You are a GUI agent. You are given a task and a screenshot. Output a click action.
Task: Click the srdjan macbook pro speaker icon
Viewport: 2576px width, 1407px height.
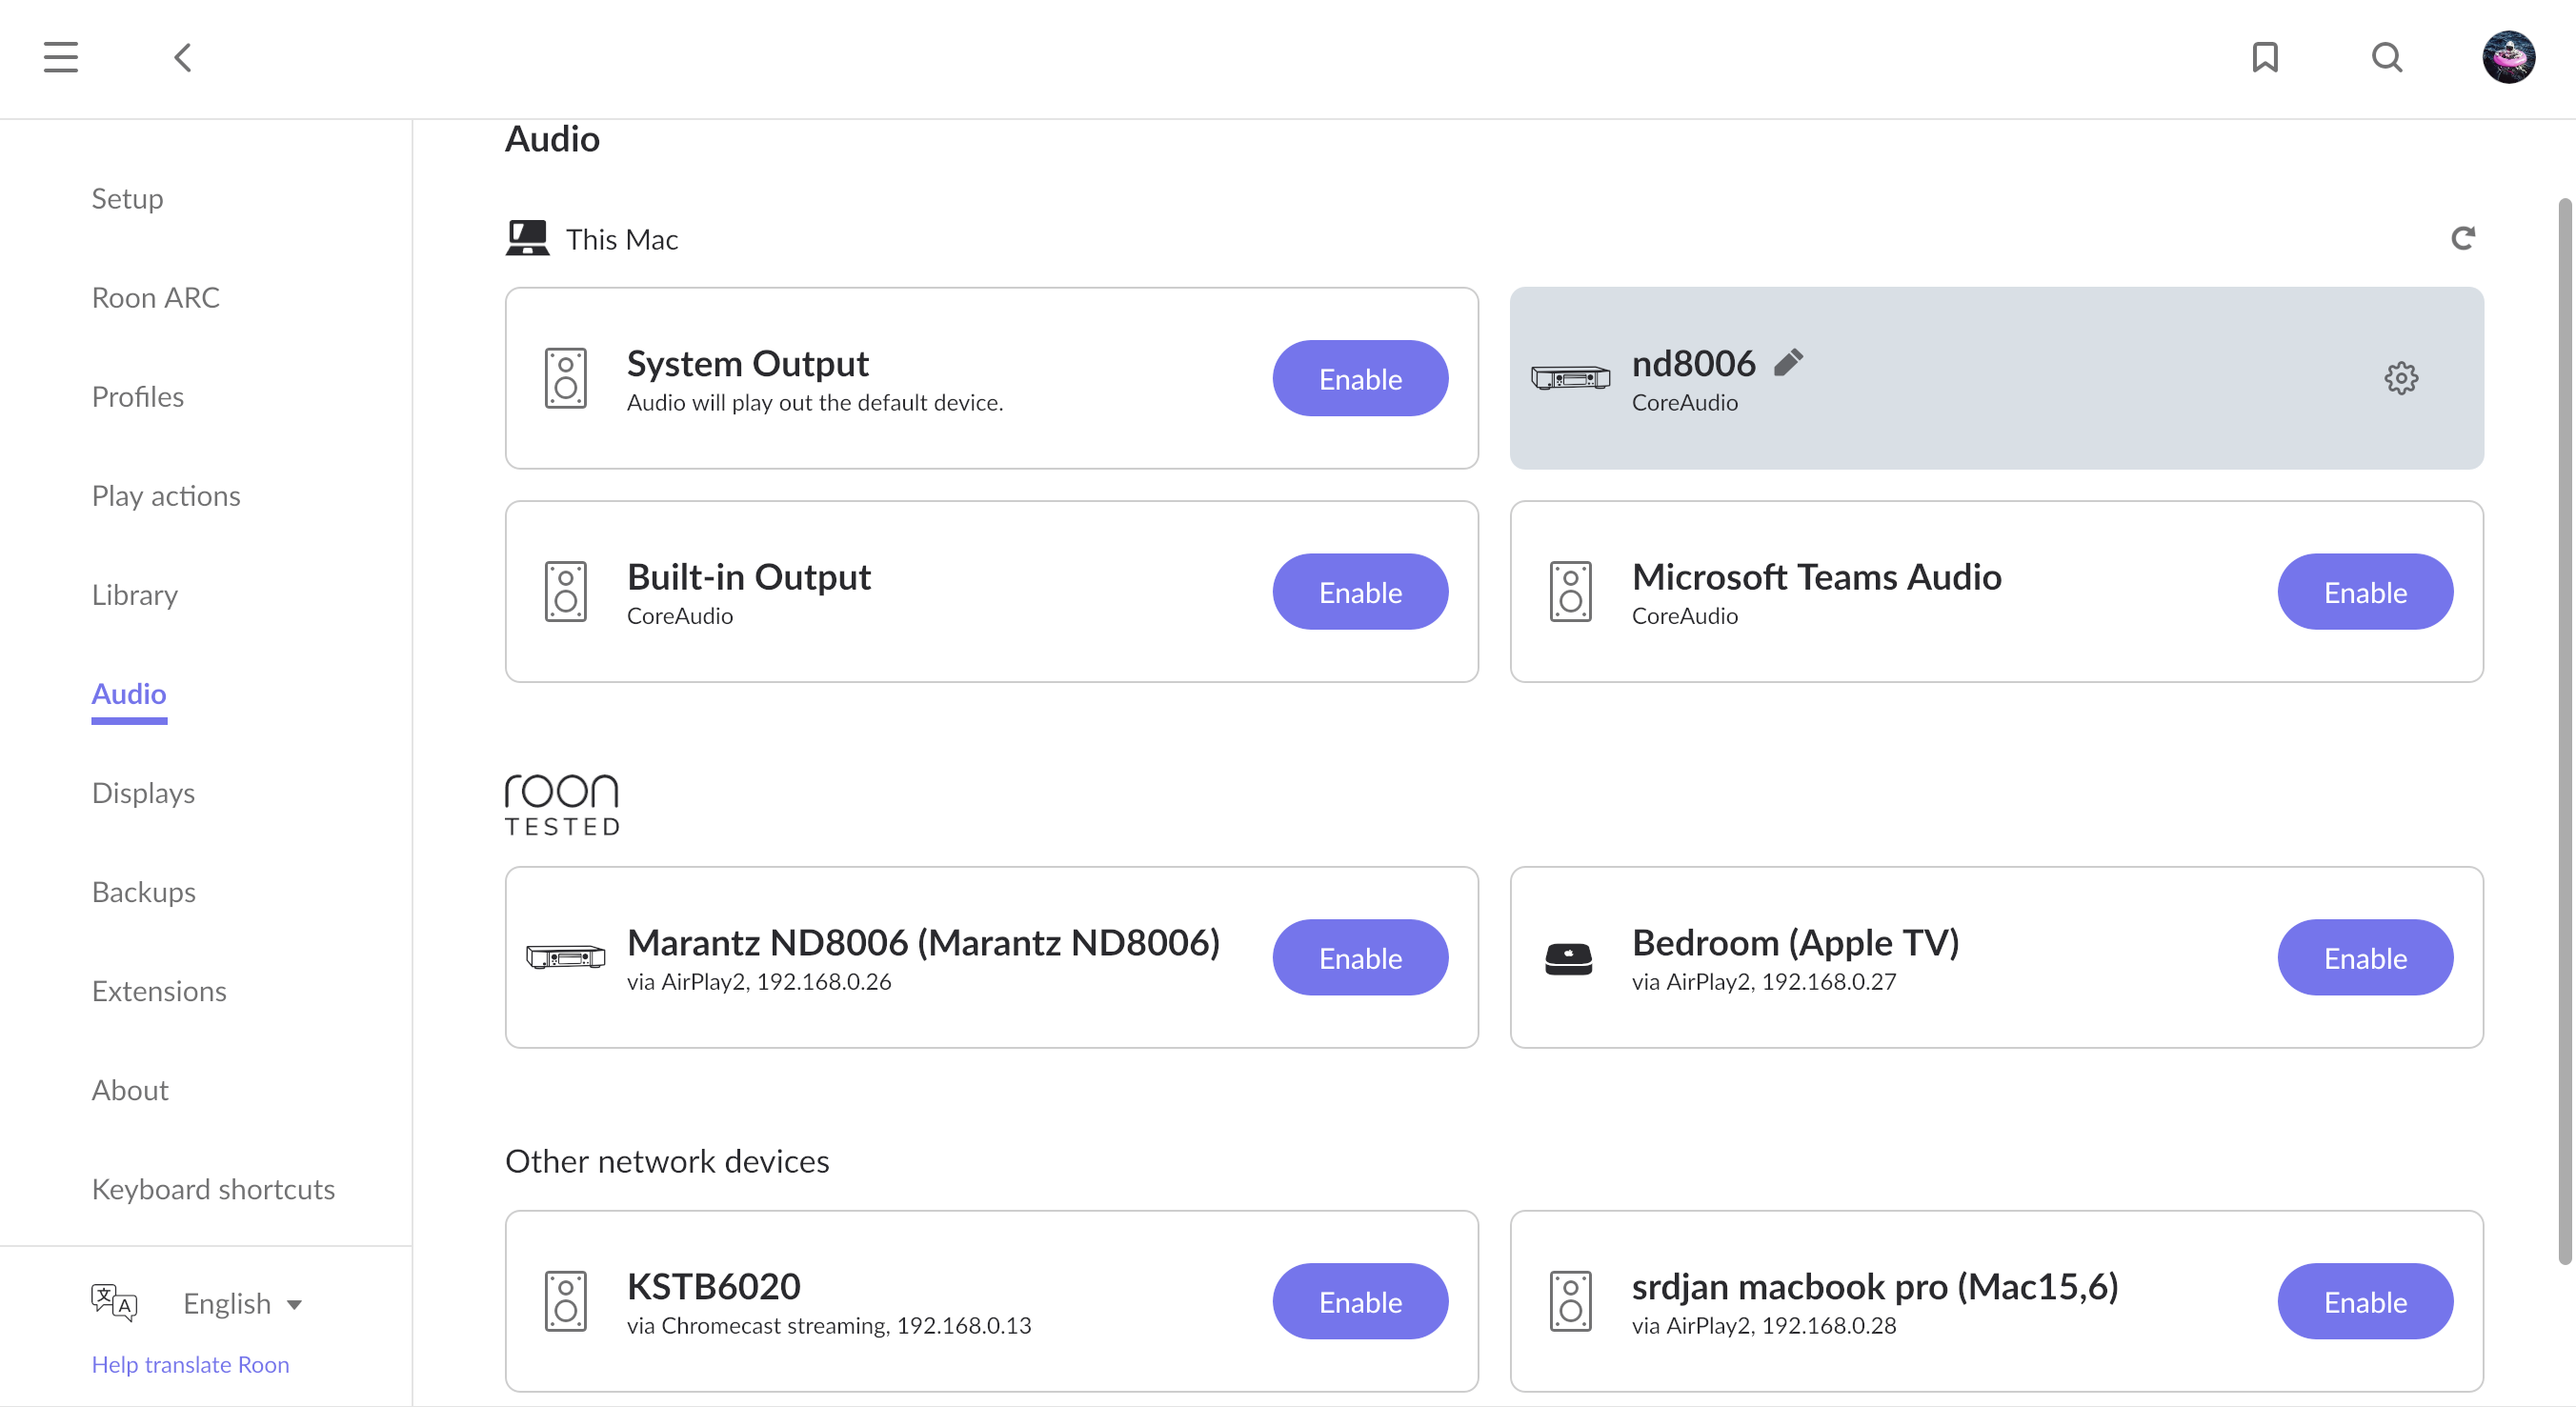1570,1301
